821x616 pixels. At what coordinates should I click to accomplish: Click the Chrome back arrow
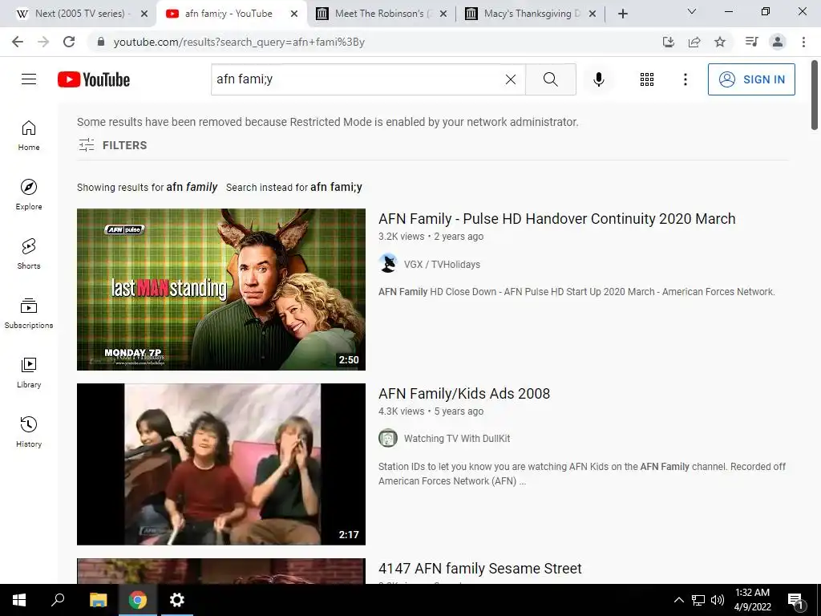18,42
